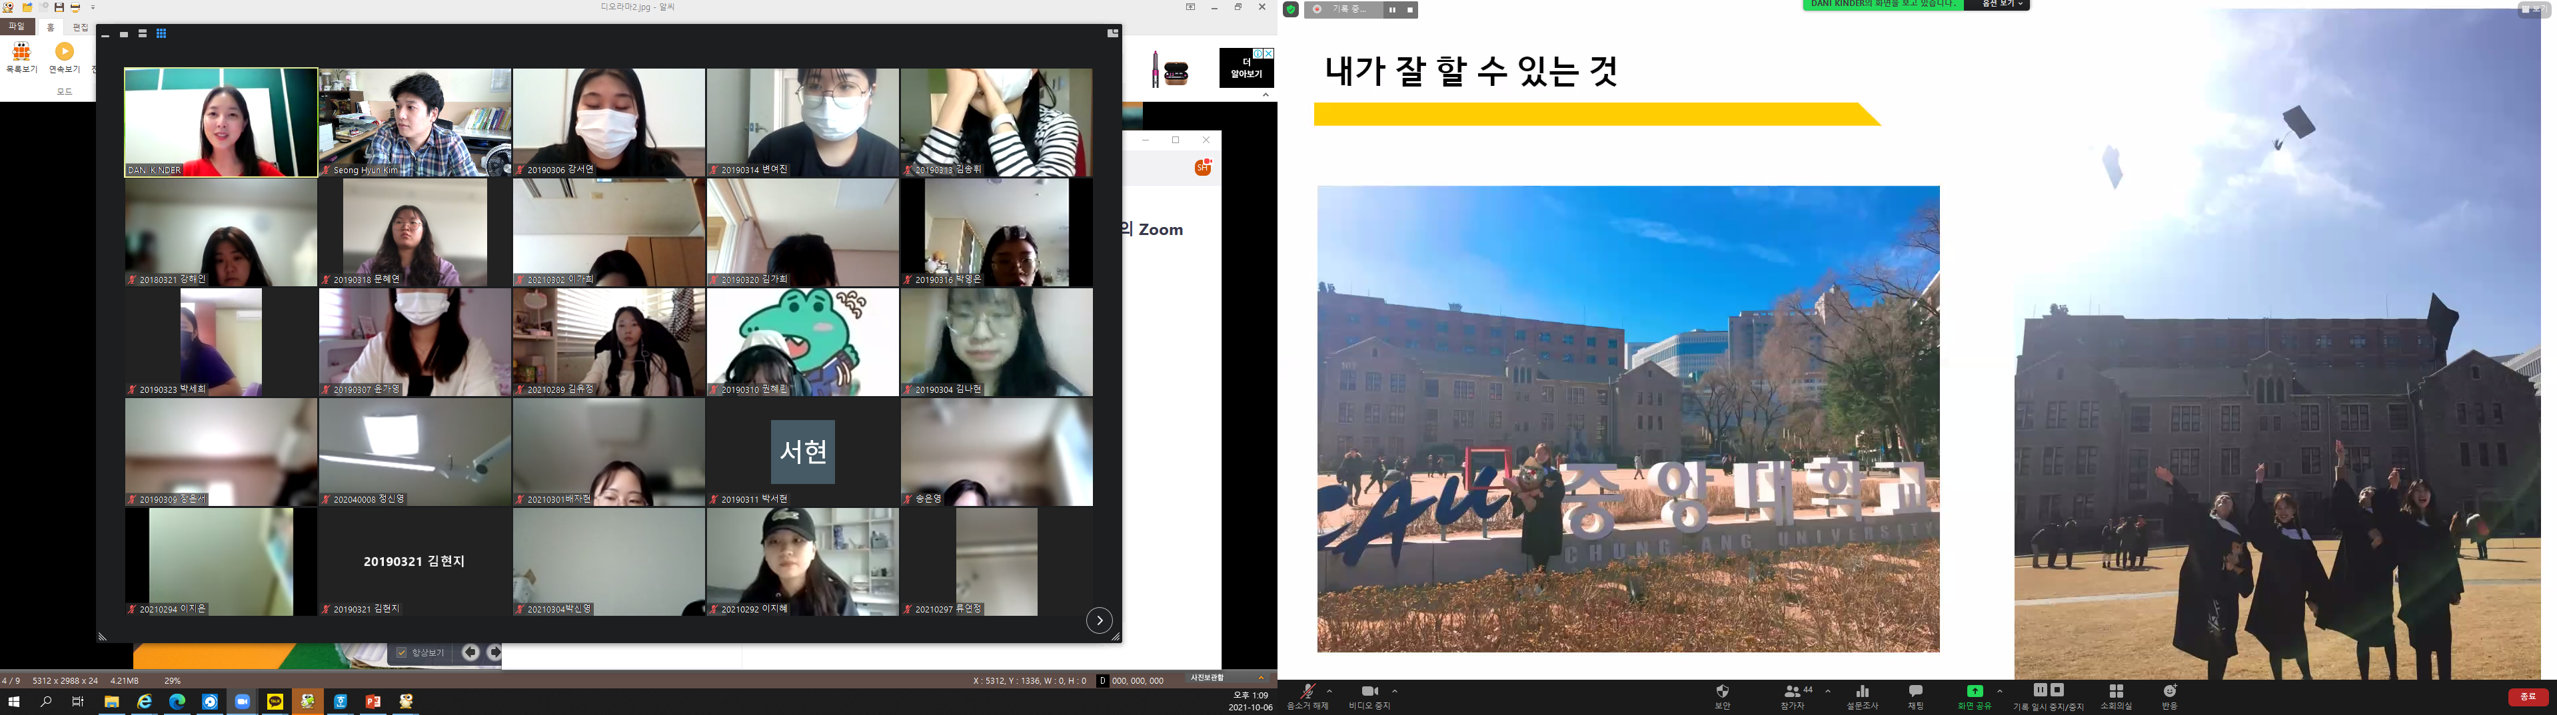Select three-strip thumbnail view icon
The width and height of the screenshot is (2557, 715).
pyautogui.click(x=143, y=34)
